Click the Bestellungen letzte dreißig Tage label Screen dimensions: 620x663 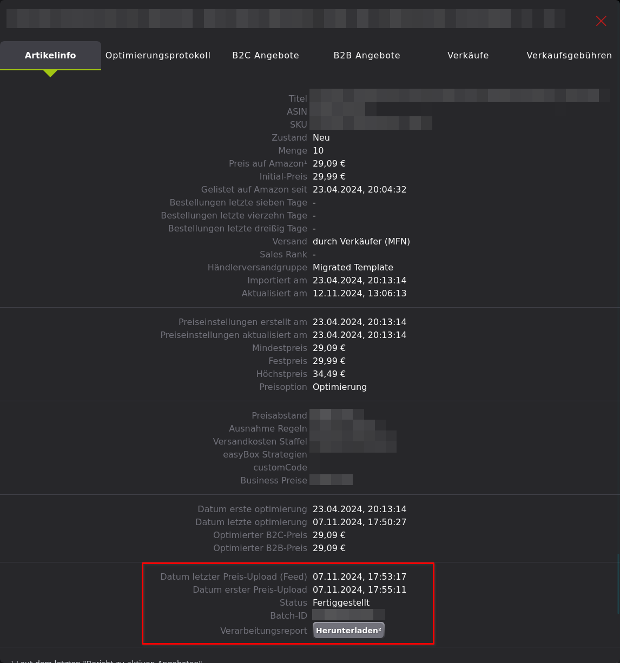(x=238, y=228)
